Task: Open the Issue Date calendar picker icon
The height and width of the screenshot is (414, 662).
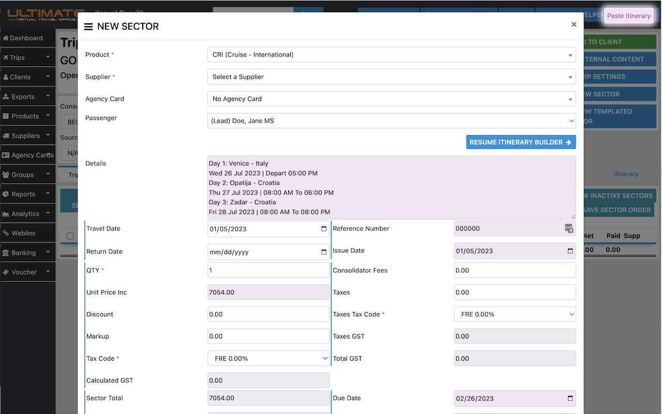Action: (x=570, y=251)
